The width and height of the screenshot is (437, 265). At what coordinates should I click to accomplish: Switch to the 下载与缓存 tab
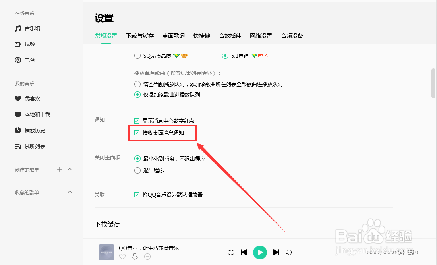(x=140, y=35)
